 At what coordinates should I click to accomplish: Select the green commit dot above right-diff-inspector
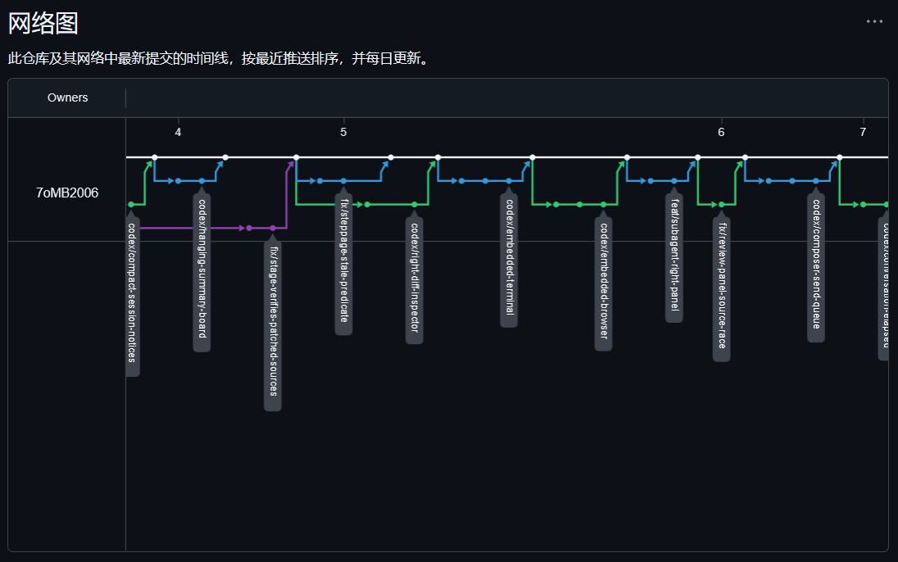(415, 205)
